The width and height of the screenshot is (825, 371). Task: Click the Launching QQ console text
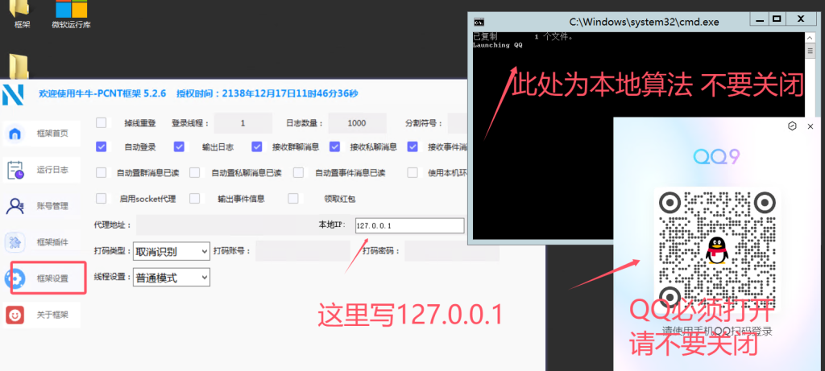498,45
